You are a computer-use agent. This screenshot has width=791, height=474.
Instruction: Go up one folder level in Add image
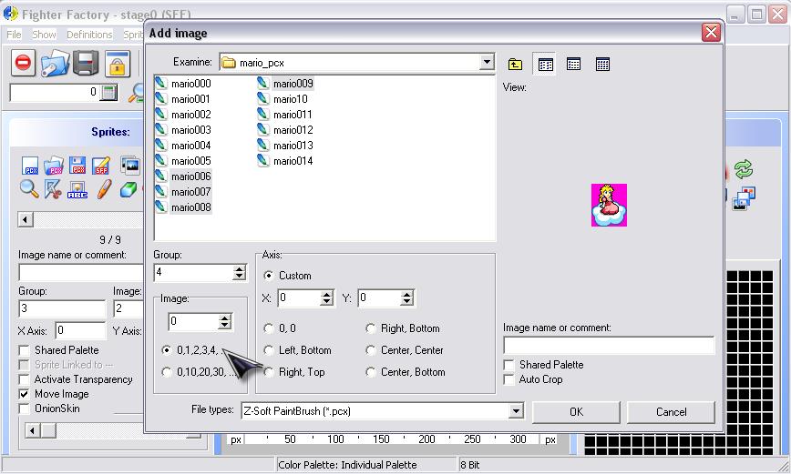click(515, 64)
